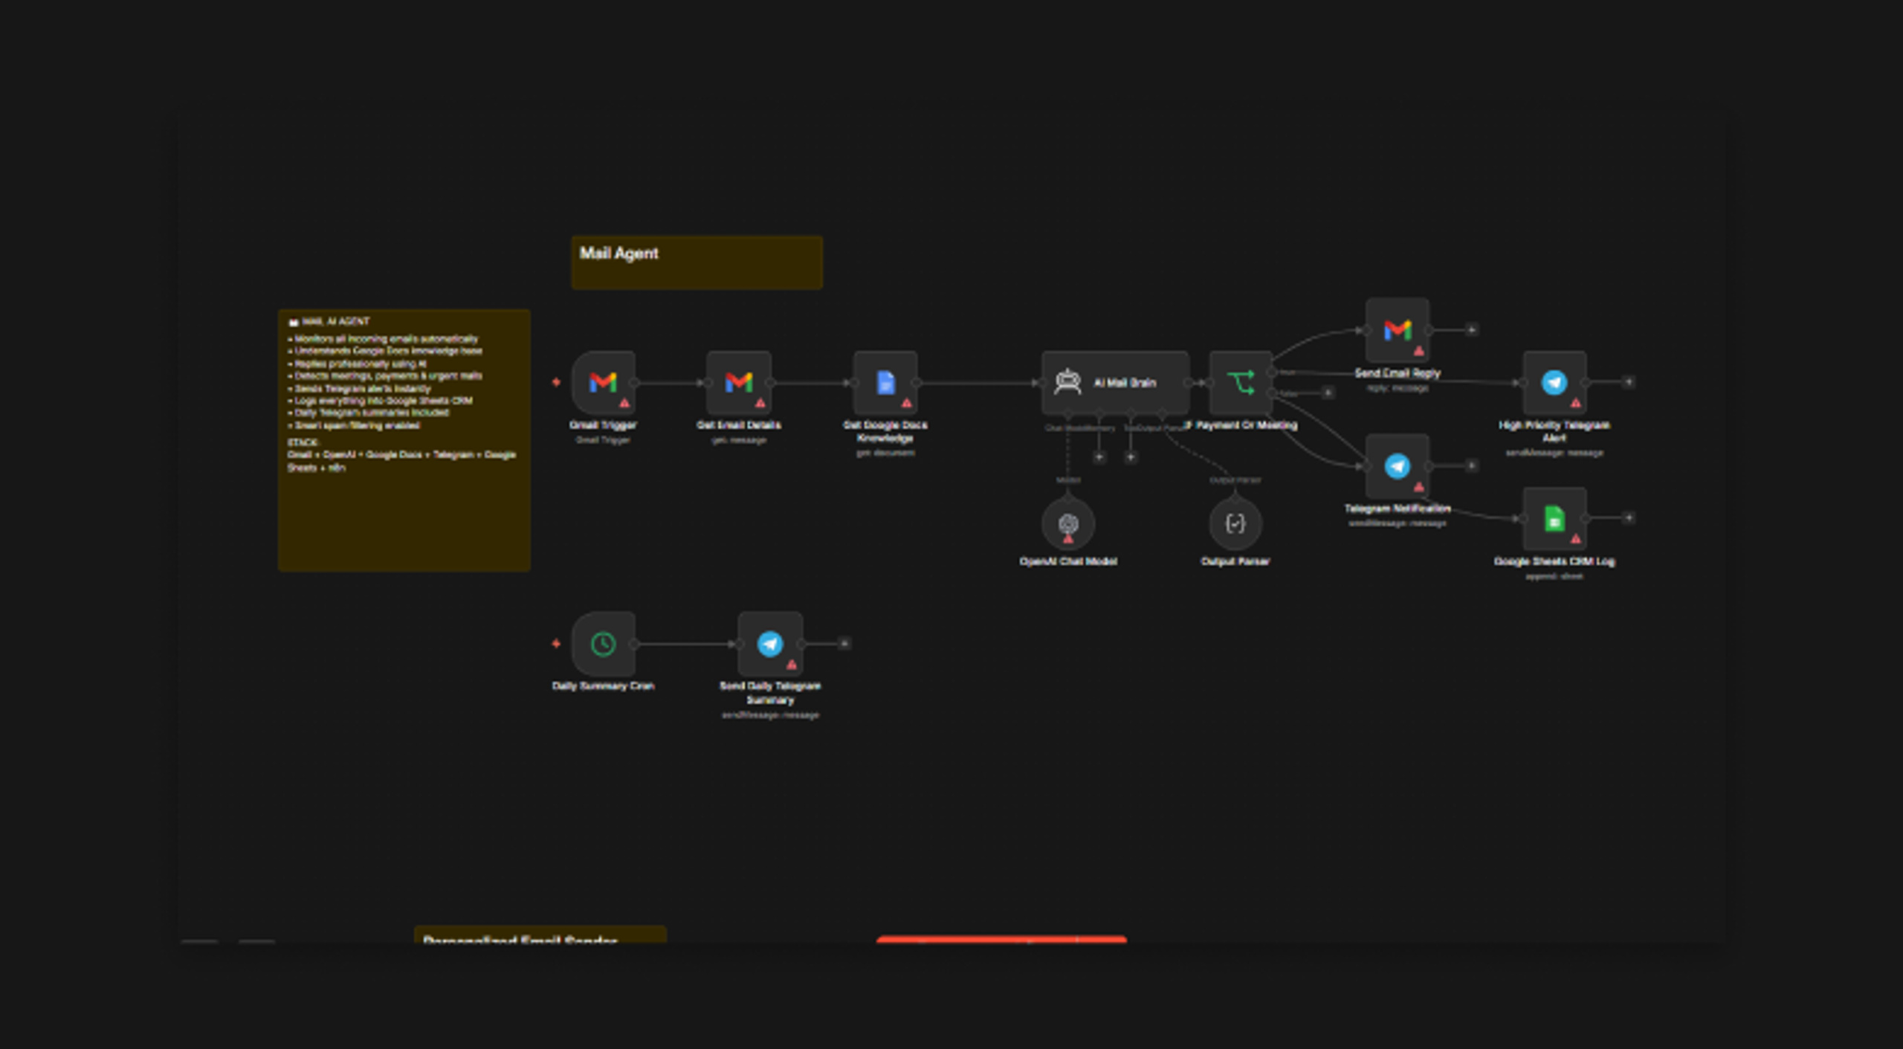Open the IF Payment Or Meeting node
1903x1049 pixels.
(1241, 383)
